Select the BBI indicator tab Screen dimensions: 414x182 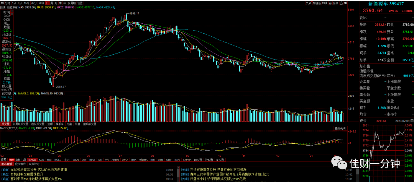(153, 159)
